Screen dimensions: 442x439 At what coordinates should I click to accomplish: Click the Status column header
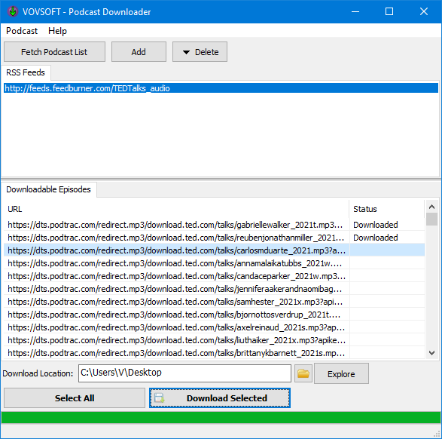[x=386, y=209]
